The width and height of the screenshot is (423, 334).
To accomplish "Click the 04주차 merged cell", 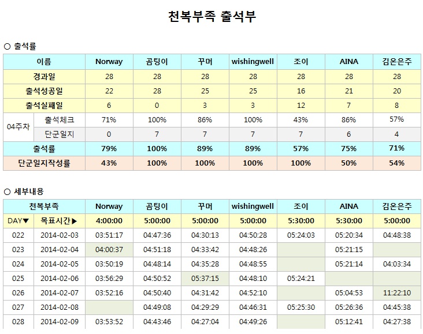I will click(18, 127).
